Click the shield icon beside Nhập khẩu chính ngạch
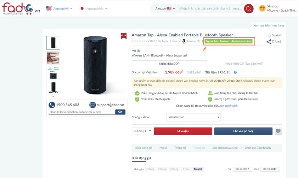 (137, 99)
